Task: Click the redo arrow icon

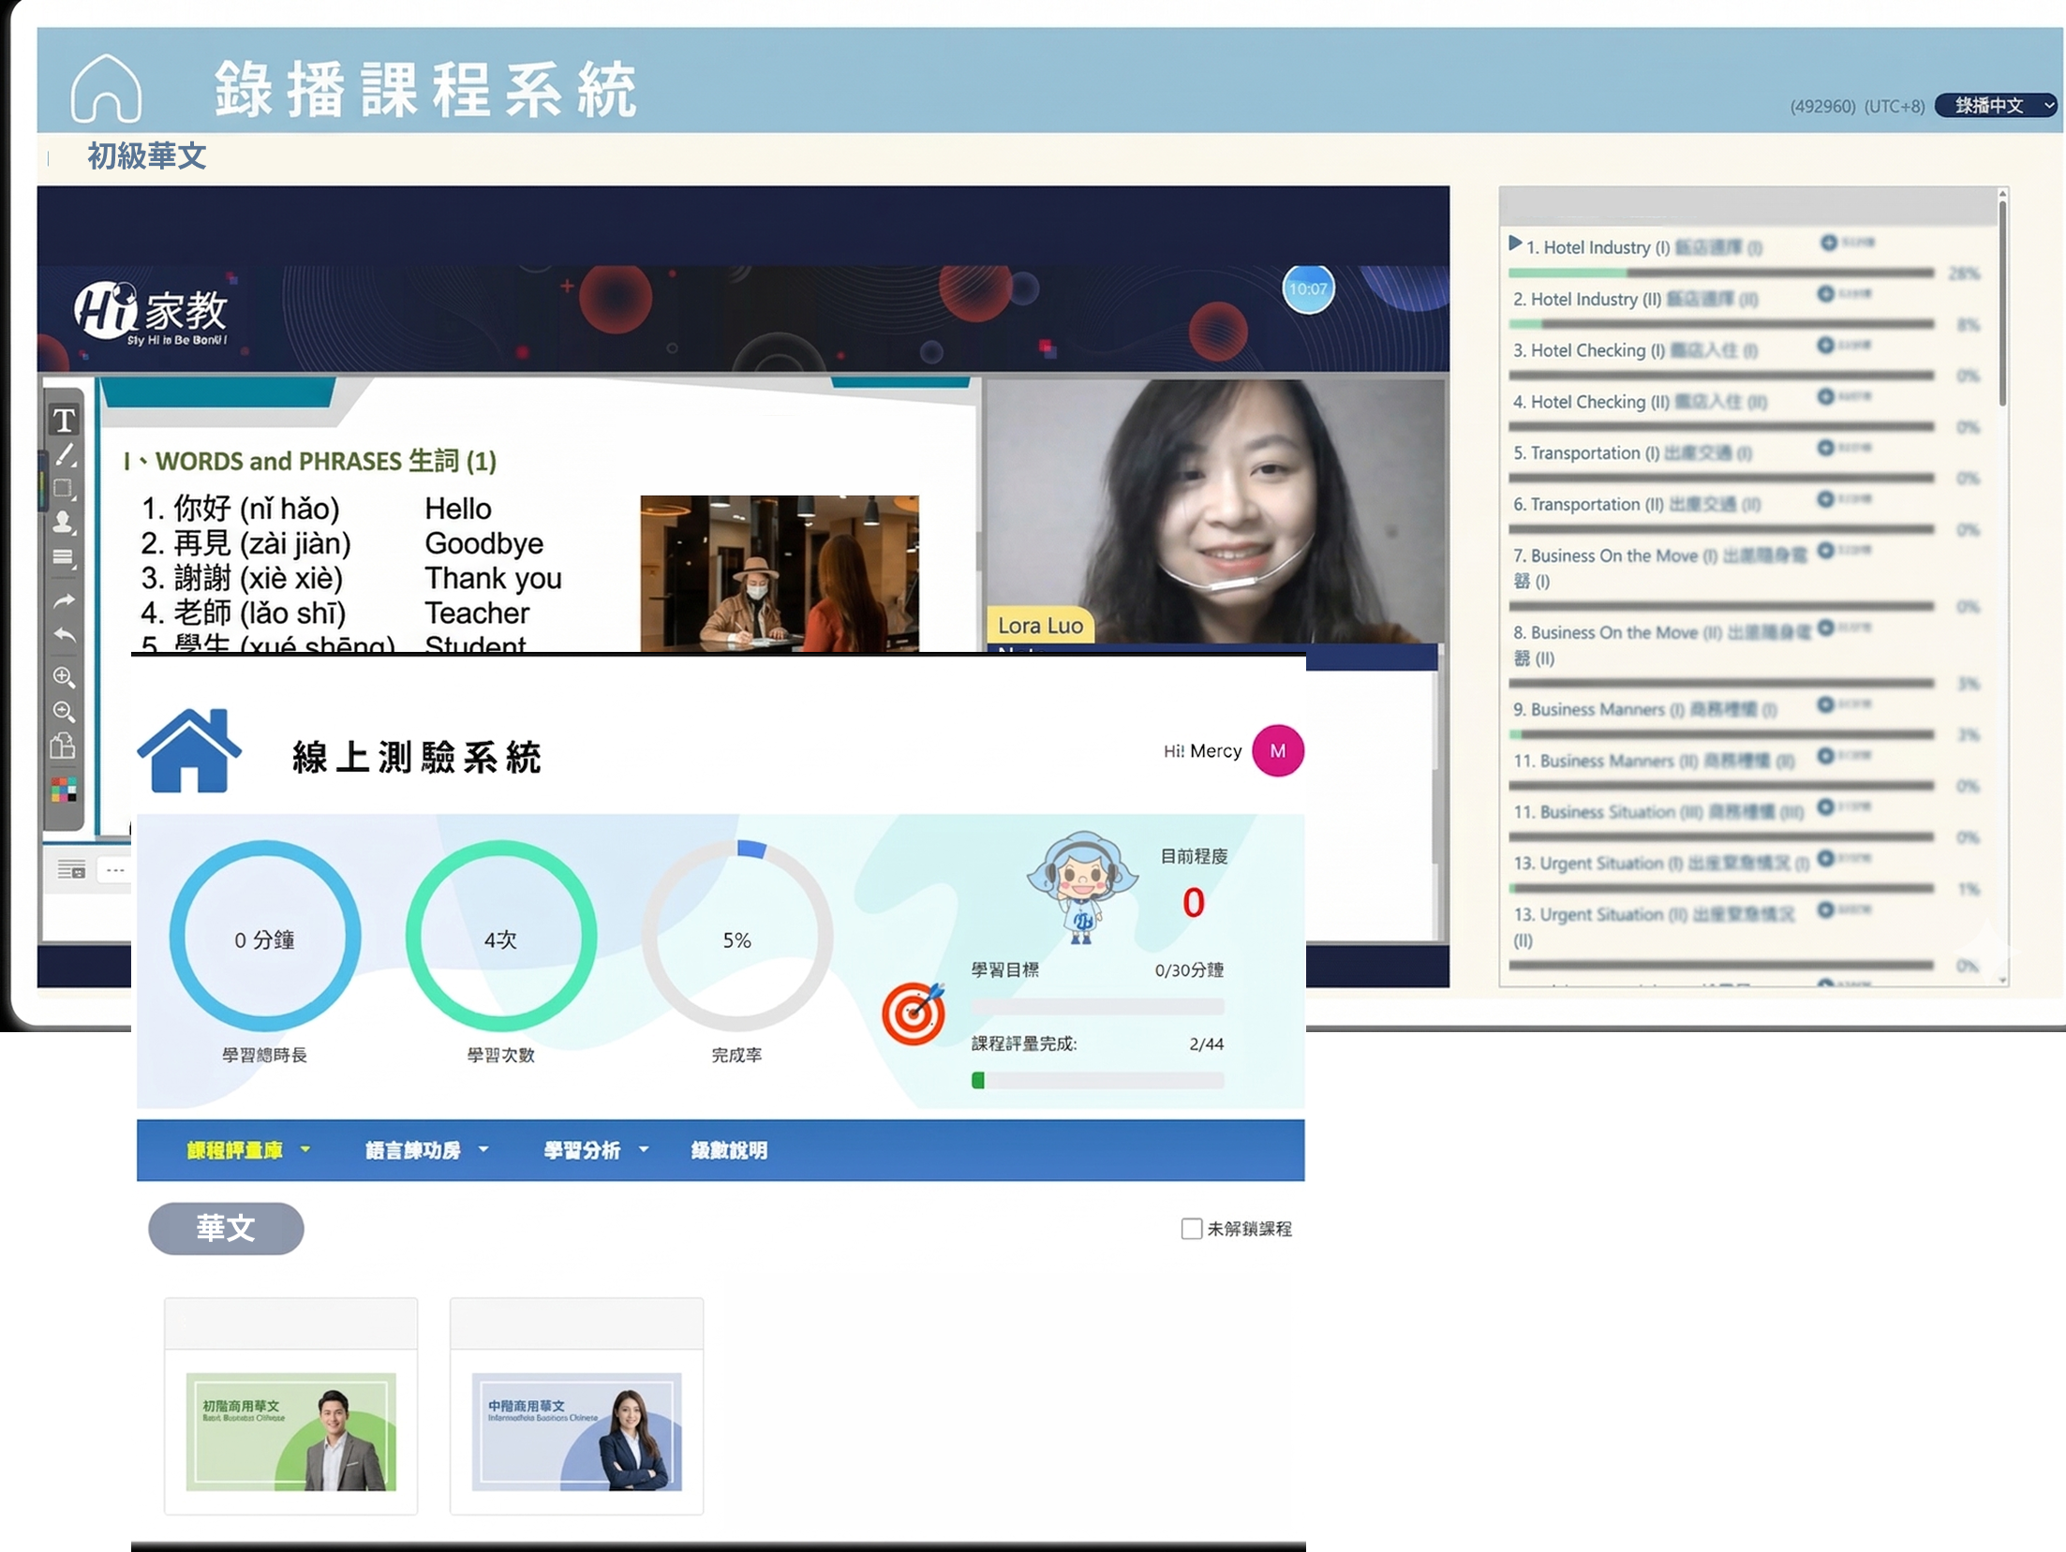Action: (64, 600)
